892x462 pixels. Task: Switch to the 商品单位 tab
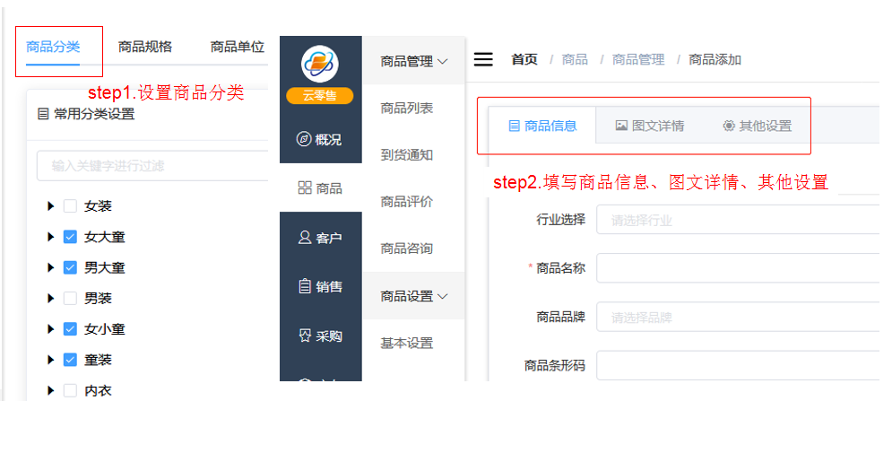click(238, 47)
